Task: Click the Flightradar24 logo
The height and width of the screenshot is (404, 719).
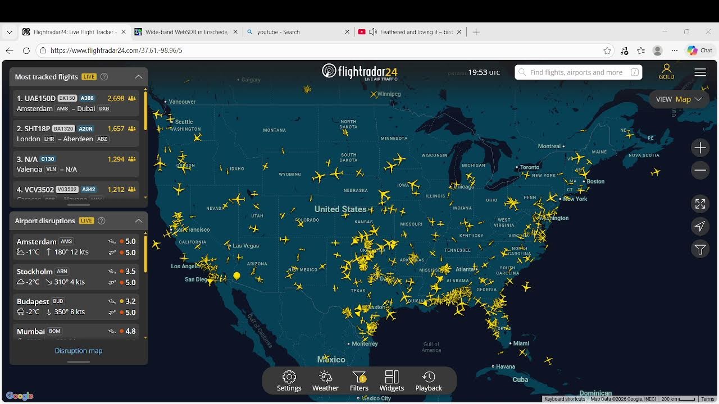Action: point(359,72)
